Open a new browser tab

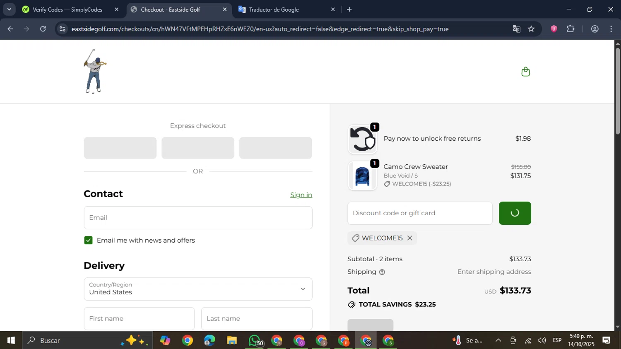point(349,9)
